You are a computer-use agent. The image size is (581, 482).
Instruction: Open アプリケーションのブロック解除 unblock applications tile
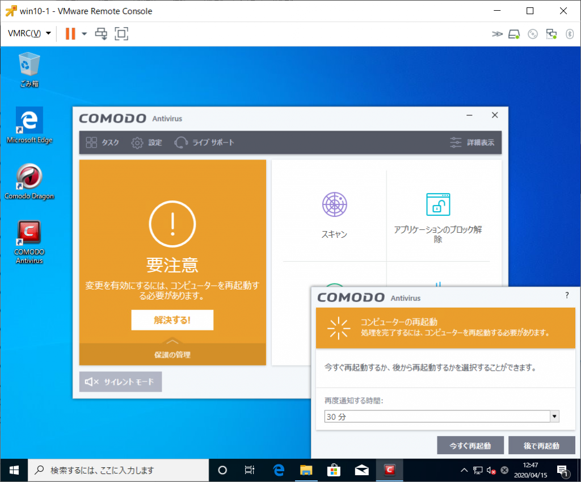pyautogui.click(x=438, y=217)
